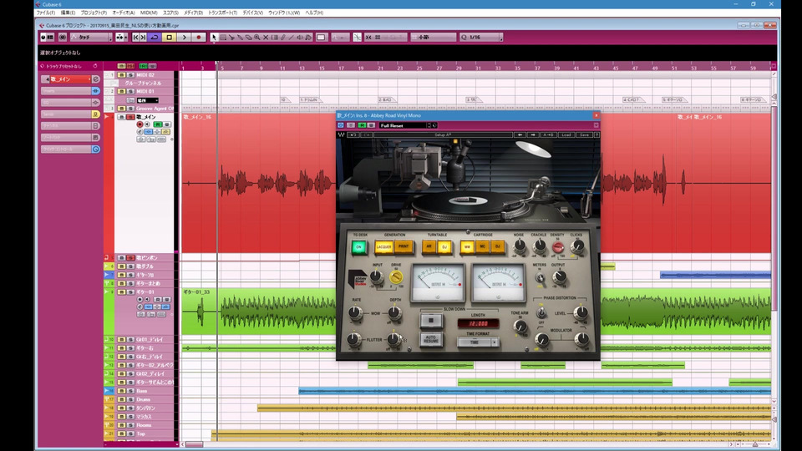Open the プロジェクト(P) menu
Screen dimensions: 802x451
tap(94, 13)
